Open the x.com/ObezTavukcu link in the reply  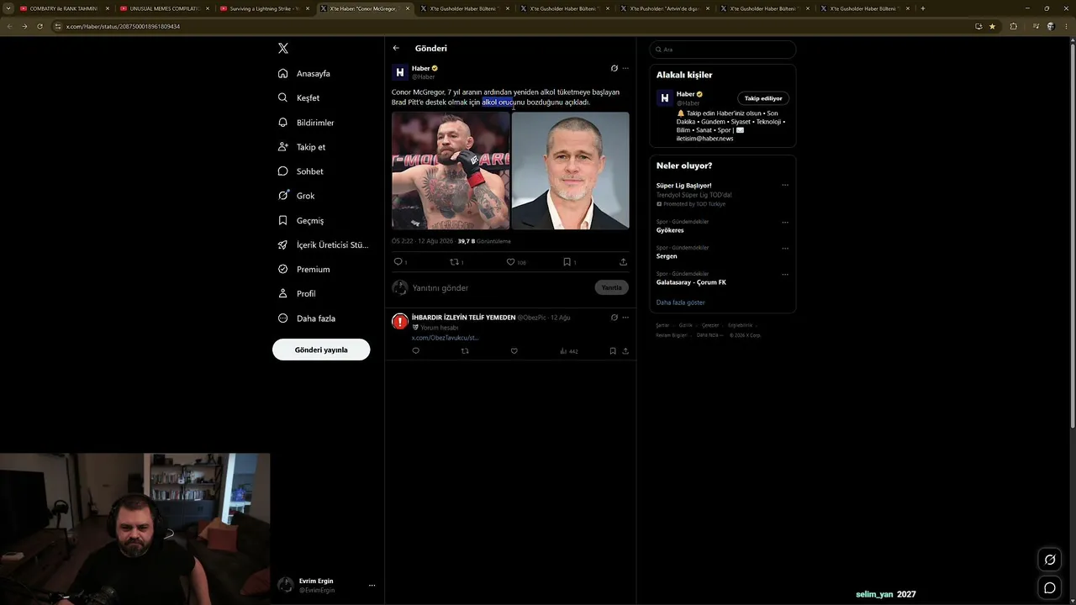coord(446,338)
